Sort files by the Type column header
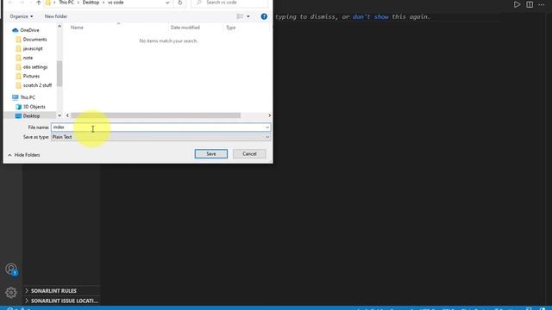This screenshot has width=552, height=310. pyautogui.click(x=230, y=28)
